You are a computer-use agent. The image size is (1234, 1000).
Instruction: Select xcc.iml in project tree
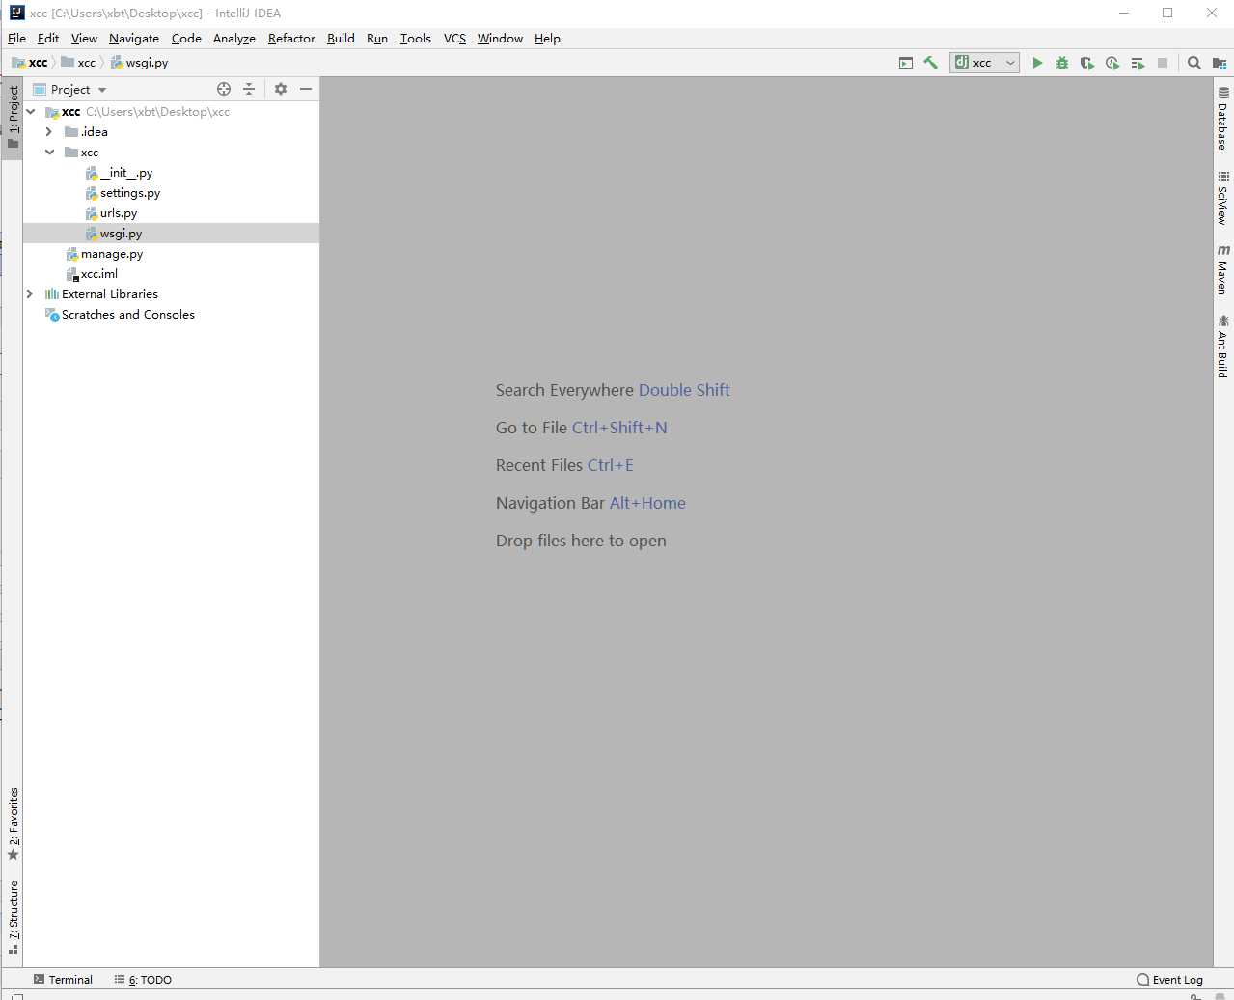pyautogui.click(x=92, y=274)
